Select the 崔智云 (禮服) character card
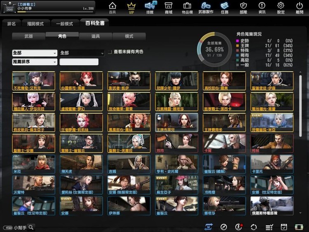309x232 pixels. click(x=224, y=164)
